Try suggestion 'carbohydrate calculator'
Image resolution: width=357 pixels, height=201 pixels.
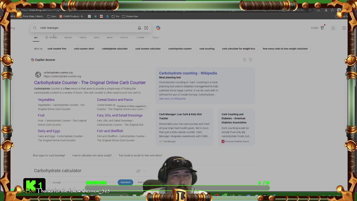tap(115, 49)
